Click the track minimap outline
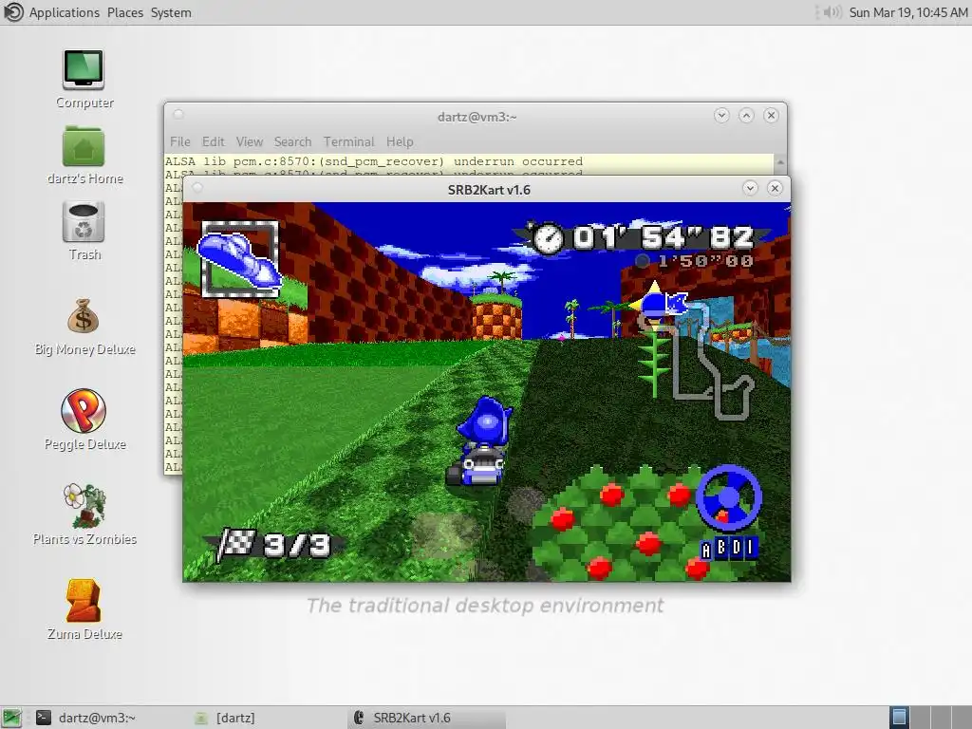Screen dimensions: 972x729 click(698, 360)
